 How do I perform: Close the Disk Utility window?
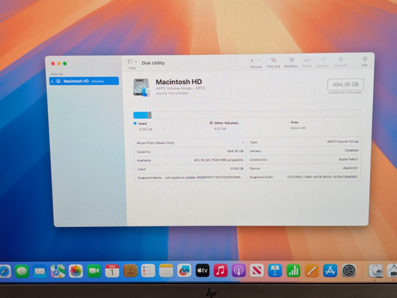coord(53,64)
